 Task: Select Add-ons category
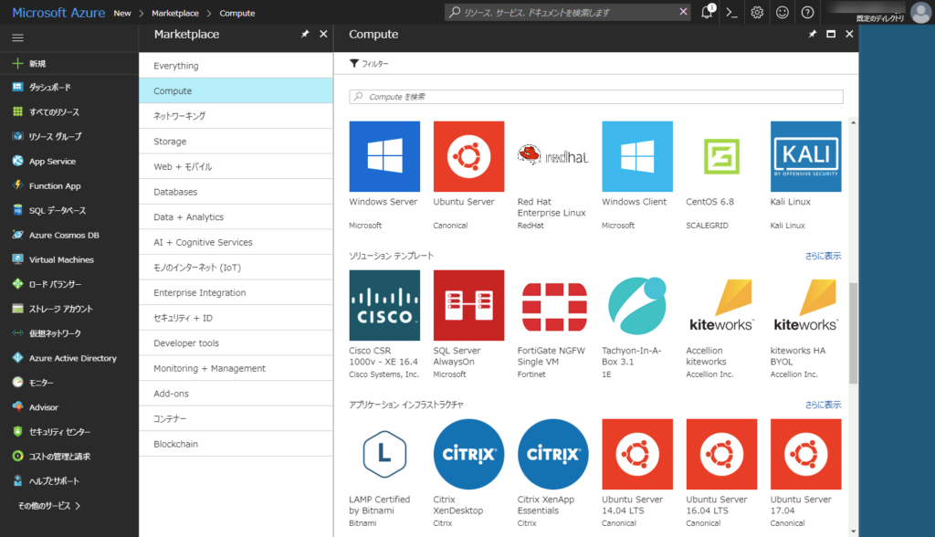(x=236, y=394)
